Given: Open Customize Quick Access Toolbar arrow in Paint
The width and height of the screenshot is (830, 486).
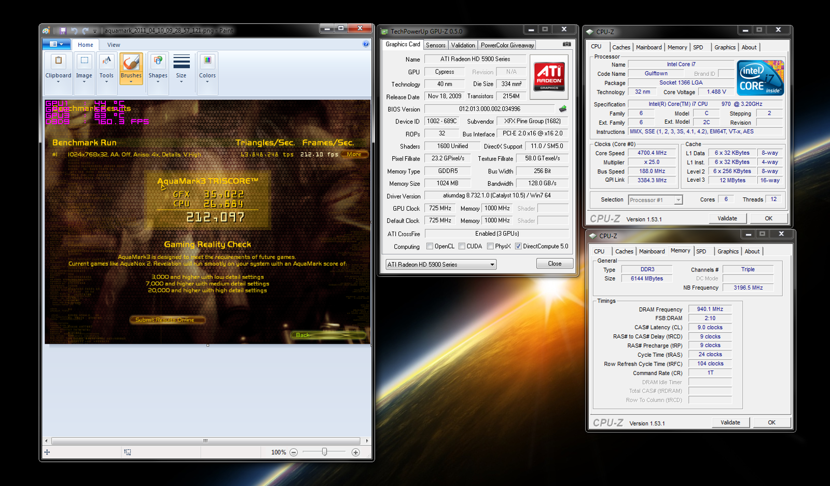Looking at the screenshot, I should (95, 31).
